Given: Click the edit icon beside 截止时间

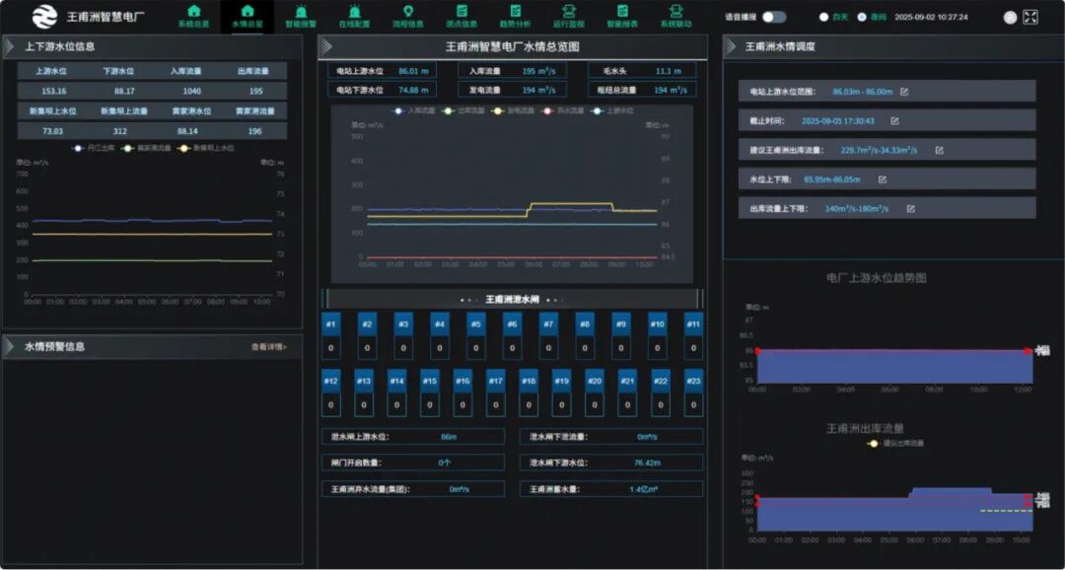Looking at the screenshot, I should point(894,121).
